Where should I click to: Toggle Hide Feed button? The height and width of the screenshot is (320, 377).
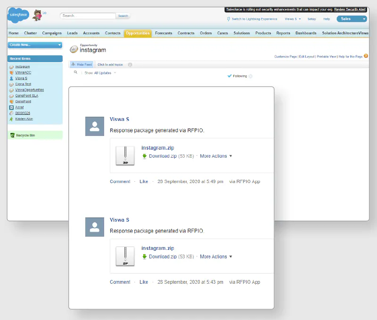(82, 64)
